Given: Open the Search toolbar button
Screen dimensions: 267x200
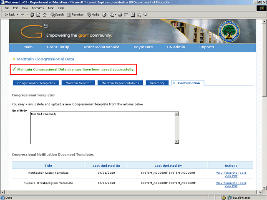Looking at the screenshot, I should (x=57, y=15).
